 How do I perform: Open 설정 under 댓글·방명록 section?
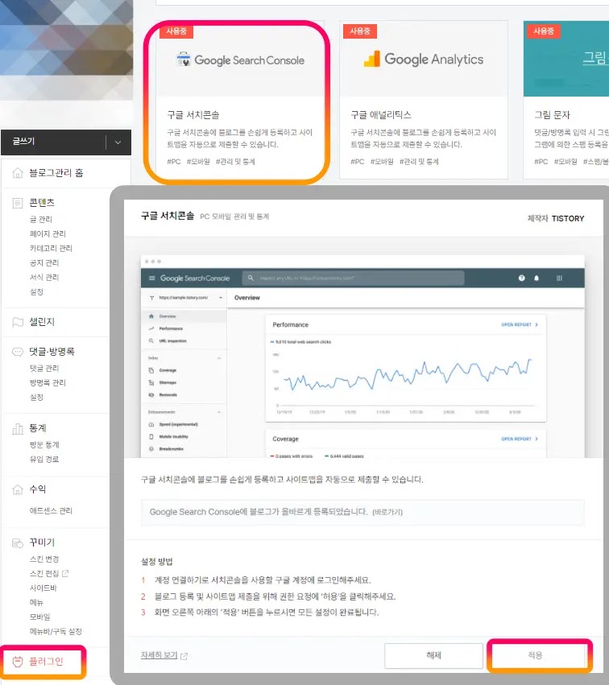coord(36,397)
